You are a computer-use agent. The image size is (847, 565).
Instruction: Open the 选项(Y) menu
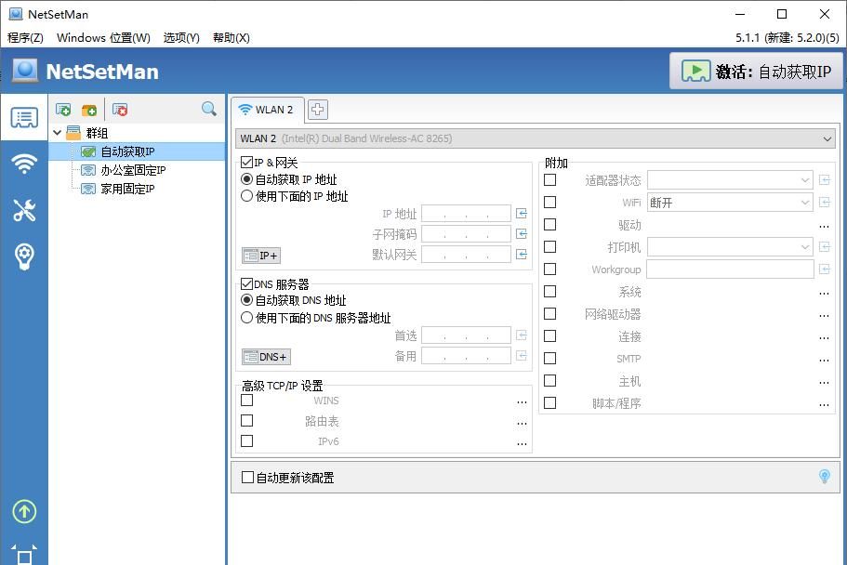pos(181,37)
